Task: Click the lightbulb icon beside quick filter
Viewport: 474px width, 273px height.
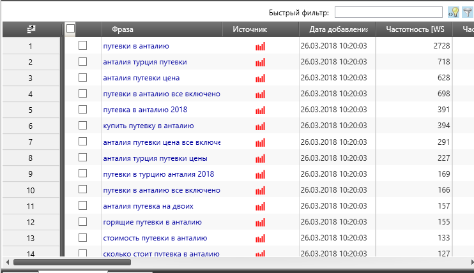Action: tap(454, 12)
